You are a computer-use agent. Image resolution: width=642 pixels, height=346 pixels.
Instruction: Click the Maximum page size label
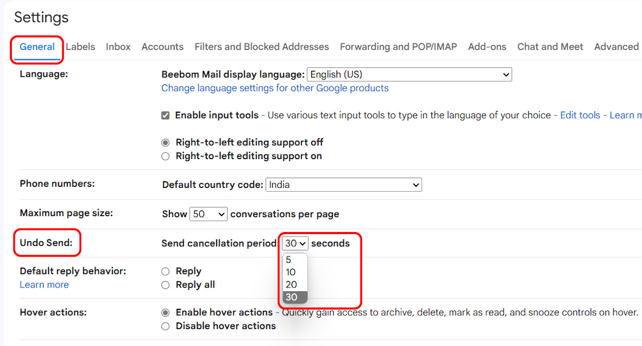pyautogui.click(x=66, y=213)
